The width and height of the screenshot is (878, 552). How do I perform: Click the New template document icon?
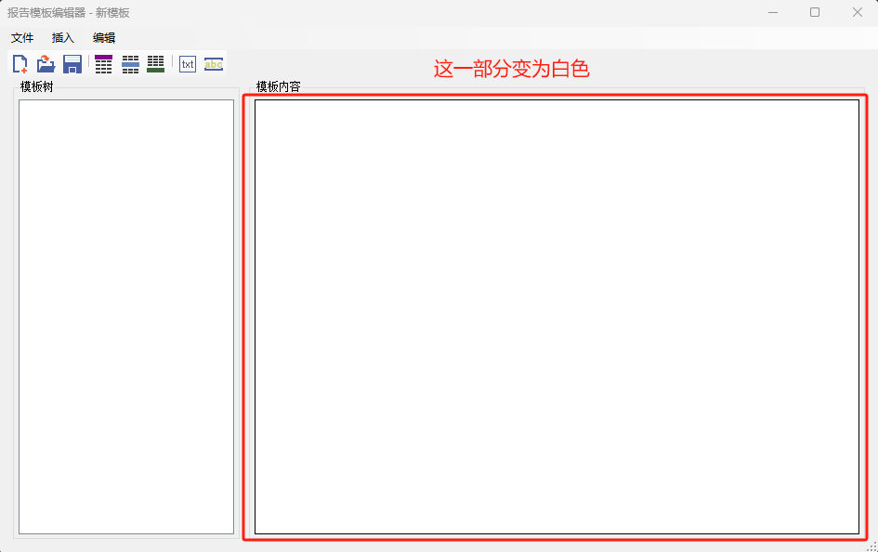pyautogui.click(x=20, y=64)
